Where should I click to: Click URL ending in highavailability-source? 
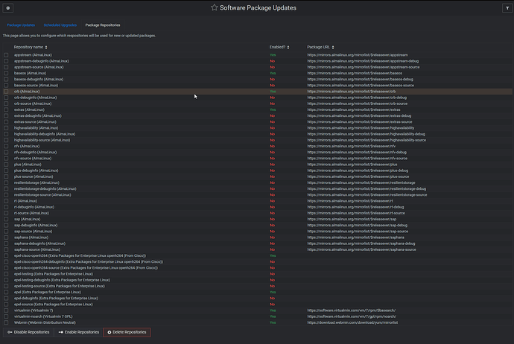(x=367, y=140)
